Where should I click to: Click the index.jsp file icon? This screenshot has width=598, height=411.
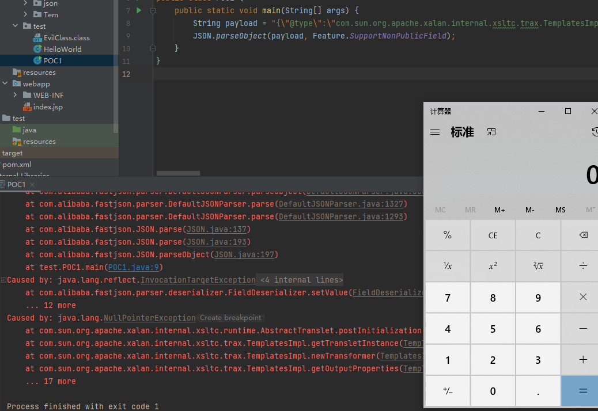pyautogui.click(x=27, y=107)
